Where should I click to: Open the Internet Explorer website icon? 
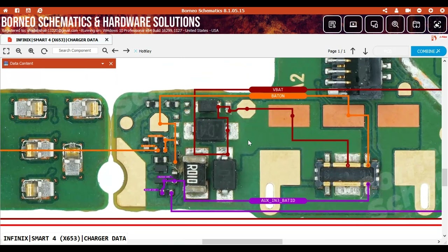40,10
